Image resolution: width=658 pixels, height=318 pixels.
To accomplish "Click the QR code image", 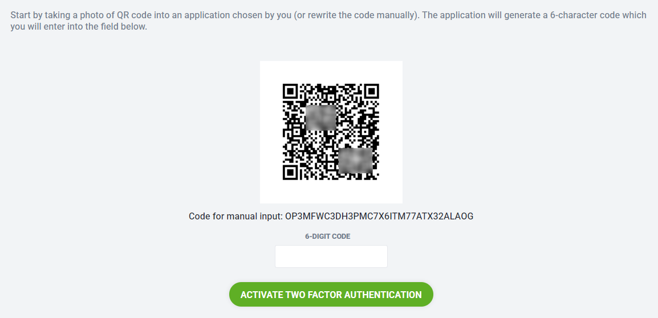I will 331,132.
